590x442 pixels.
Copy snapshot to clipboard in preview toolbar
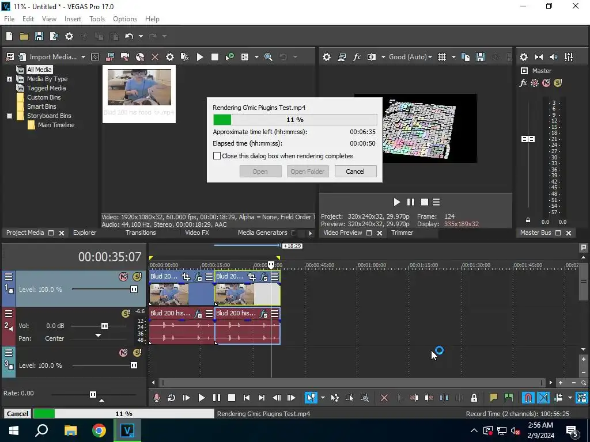coord(466,57)
